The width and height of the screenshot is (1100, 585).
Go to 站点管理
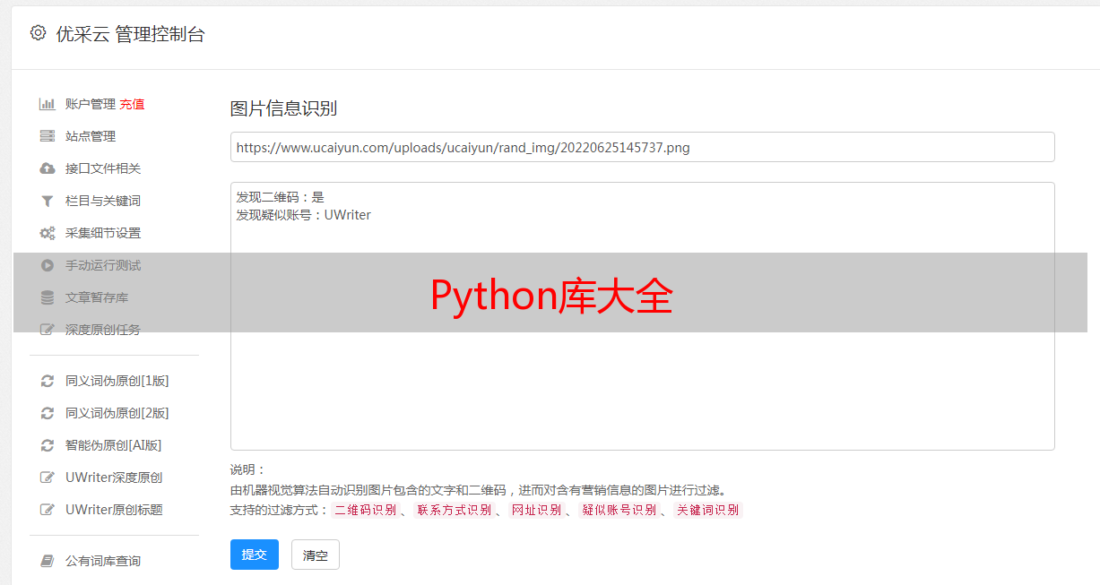coord(91,136)
